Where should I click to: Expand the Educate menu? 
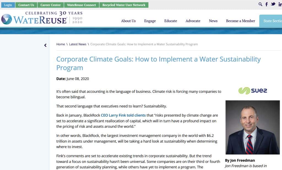[171, 21]
